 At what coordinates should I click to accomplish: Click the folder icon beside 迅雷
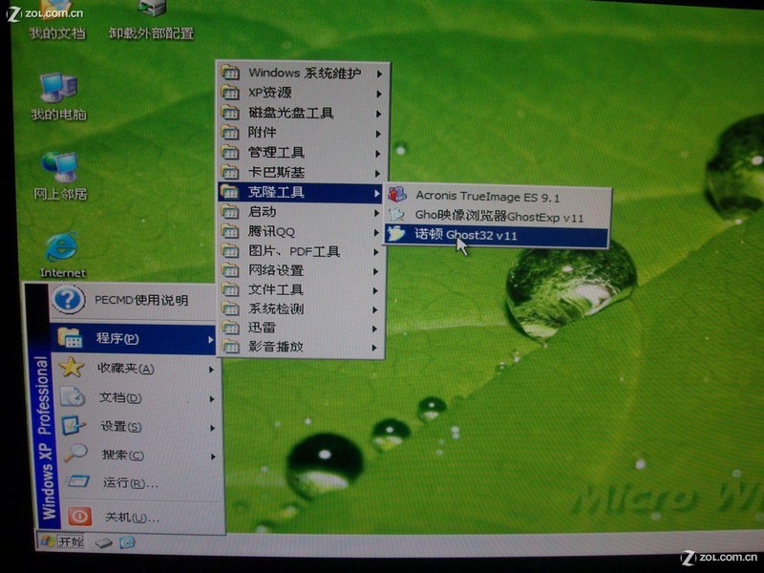pyautogui.click(x=230, y=328)
